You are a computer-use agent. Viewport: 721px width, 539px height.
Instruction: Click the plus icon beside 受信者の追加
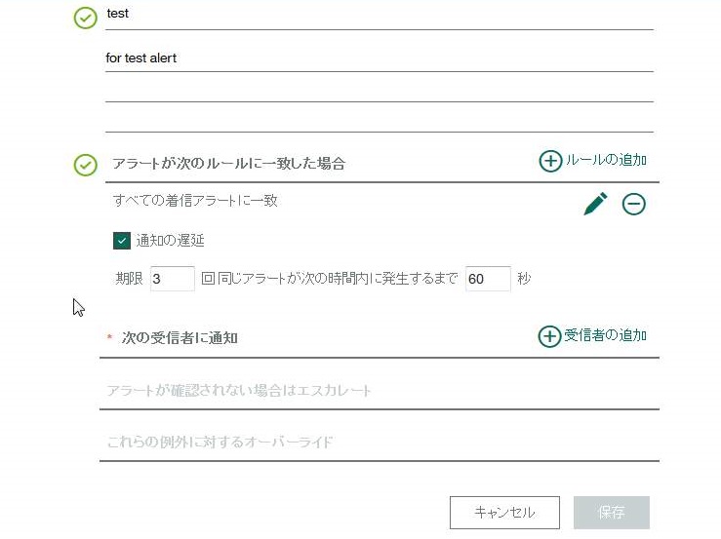pyautogui.click(x=549, y=336)
